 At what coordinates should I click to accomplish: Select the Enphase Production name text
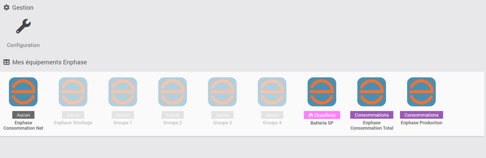421,123
